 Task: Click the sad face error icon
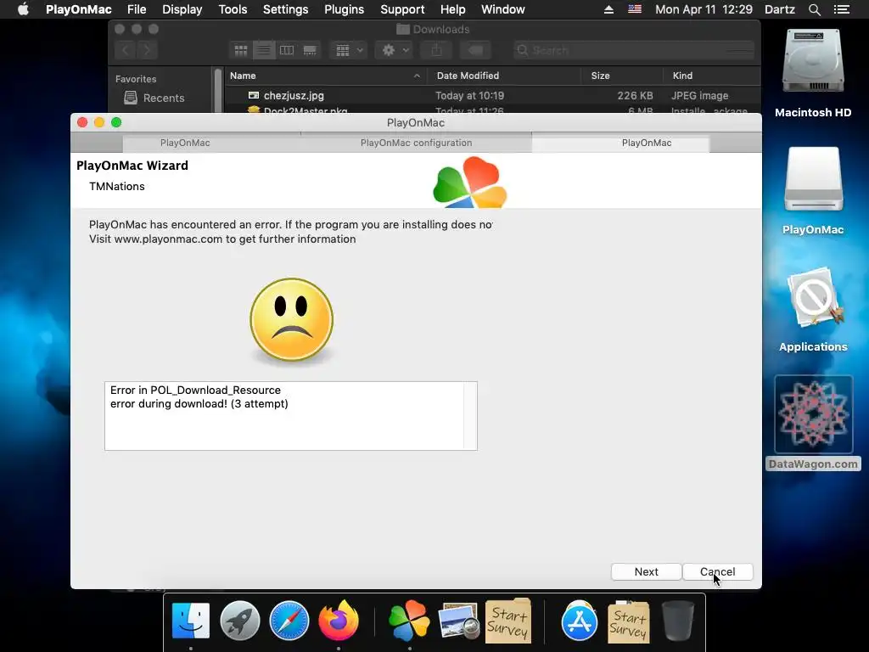pos(292,320)
